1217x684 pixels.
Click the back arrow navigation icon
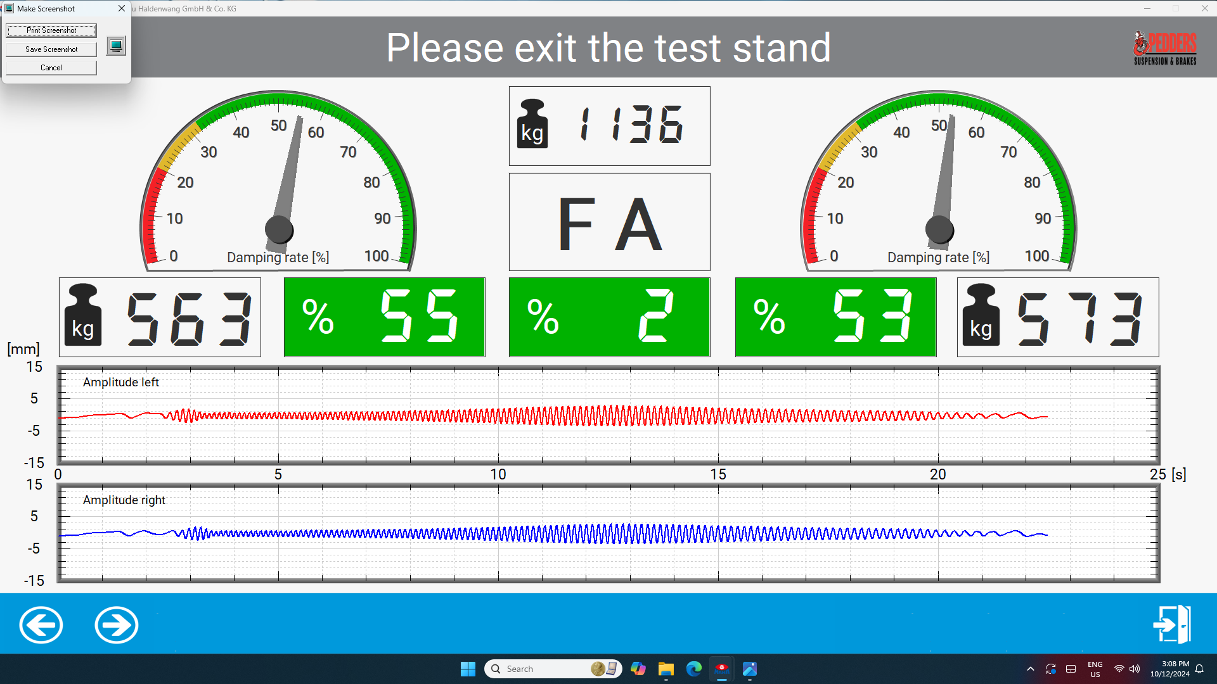pyautogui.click(x=41, y=625)
